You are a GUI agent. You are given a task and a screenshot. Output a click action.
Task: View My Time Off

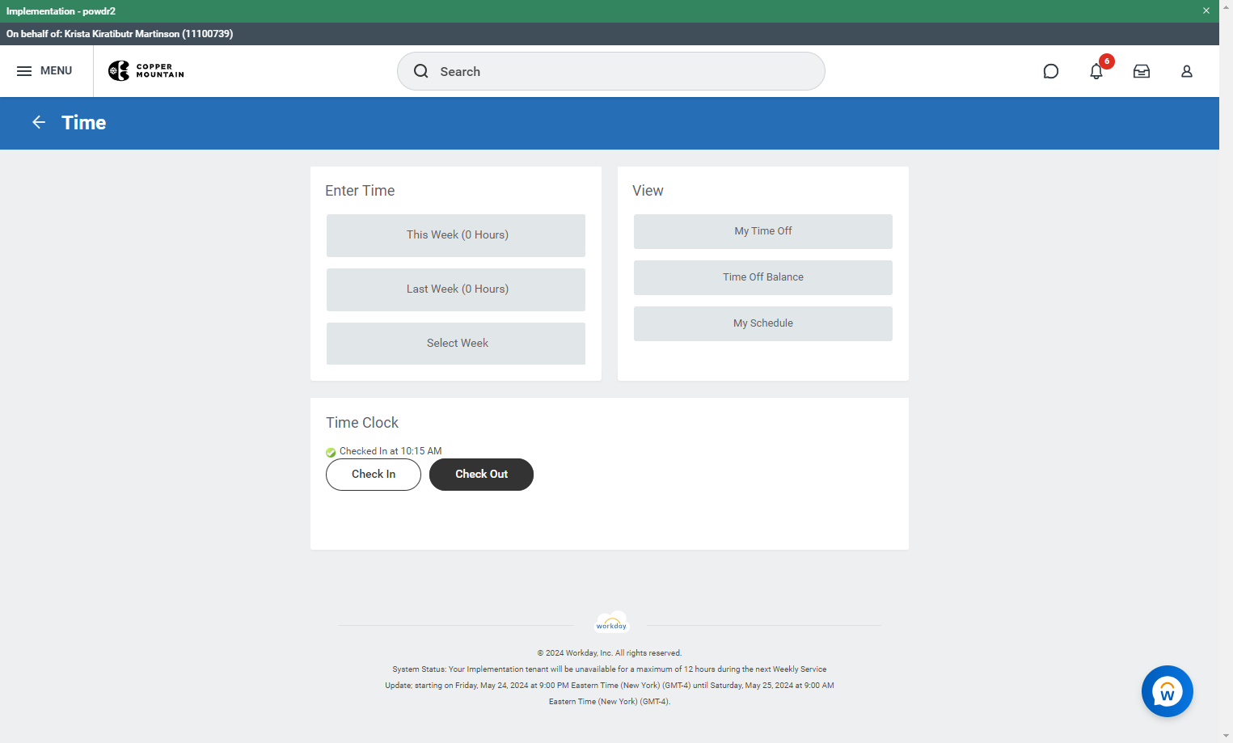[x=763, y=231]
